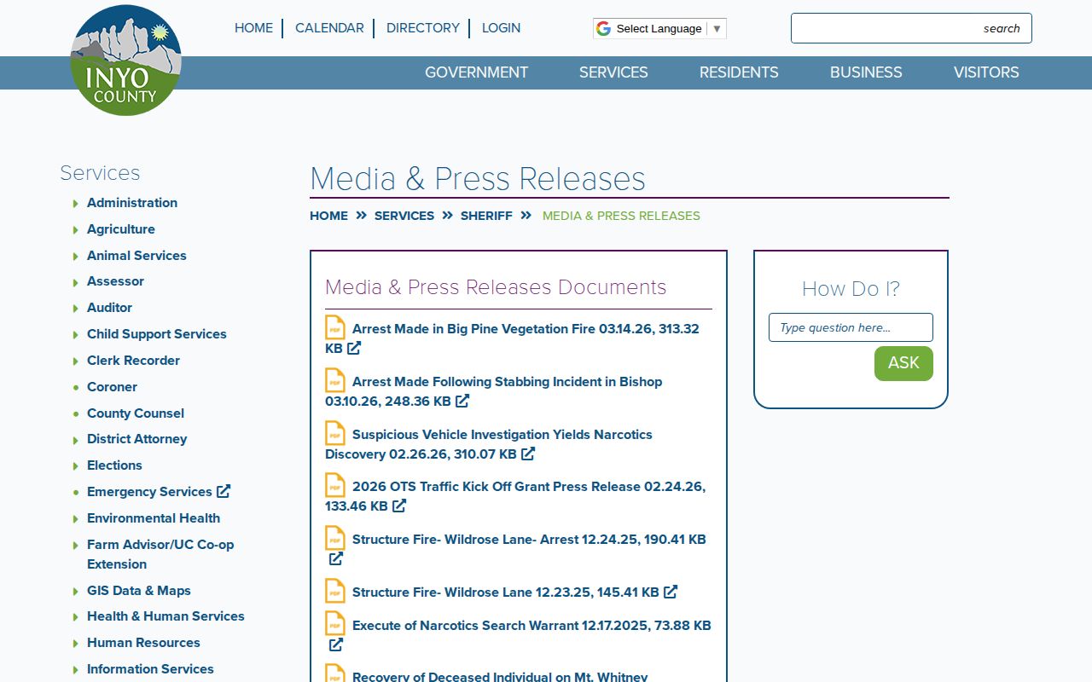This screenshot has height=682, width=1092.
Task: Click the Inyo County logo
Action: pos(125,61)
